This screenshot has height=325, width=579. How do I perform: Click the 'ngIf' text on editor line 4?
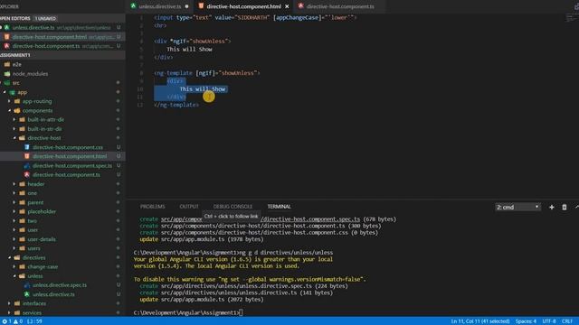pos(180,42)
